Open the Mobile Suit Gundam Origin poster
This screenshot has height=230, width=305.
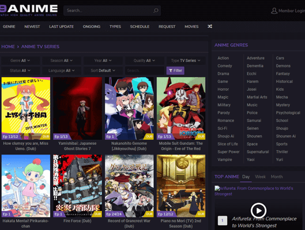point(181,108)
